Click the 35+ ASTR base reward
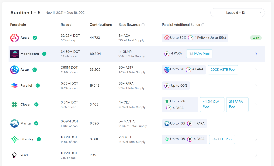 click(126, 67)
